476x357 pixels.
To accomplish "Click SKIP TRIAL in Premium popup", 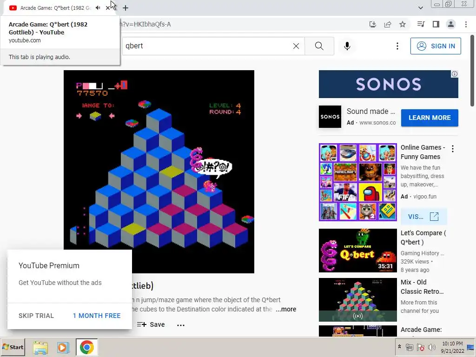I will 36,316.
